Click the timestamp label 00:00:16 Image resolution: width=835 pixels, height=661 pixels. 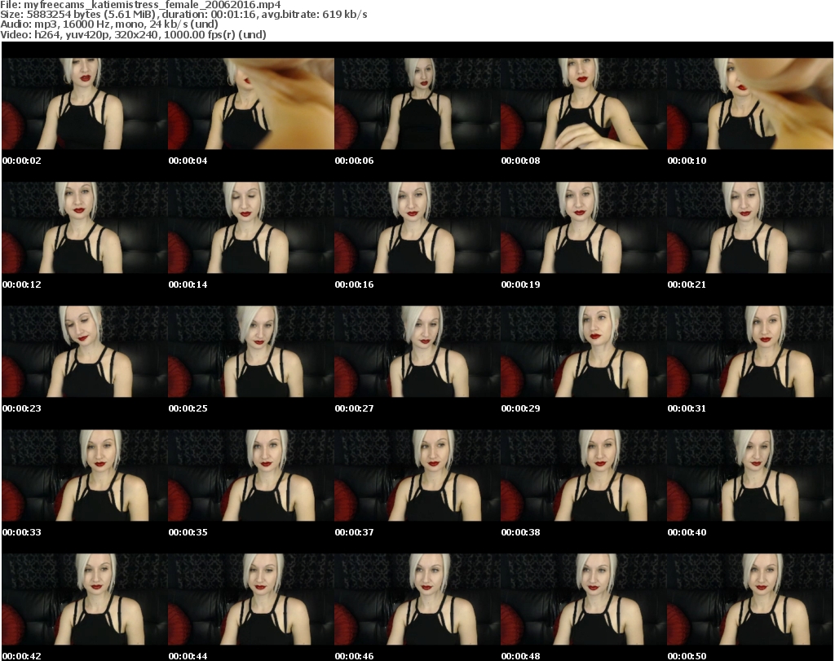pos(354,284)
